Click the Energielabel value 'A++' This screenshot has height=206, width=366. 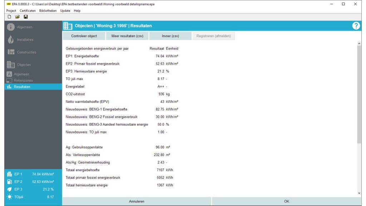[x=160, y=87]
